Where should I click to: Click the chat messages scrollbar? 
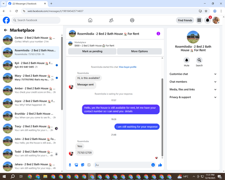162,117
